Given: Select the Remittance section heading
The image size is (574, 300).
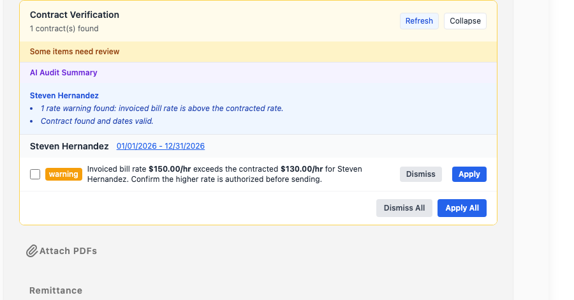Looking at the screenshot, I should (55, 290).
